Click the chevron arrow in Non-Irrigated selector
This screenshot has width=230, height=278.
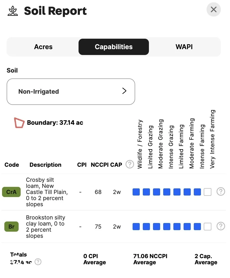point(124,91)
